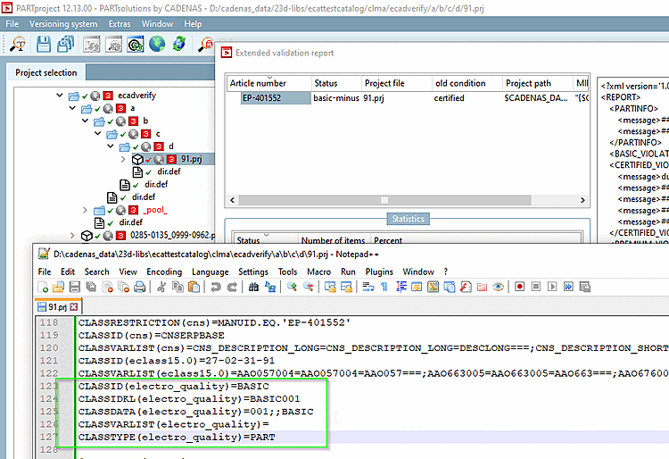Screen dimensions: 669x459
Task: Expand the _pool_ folder node
Action: (85, 210)
